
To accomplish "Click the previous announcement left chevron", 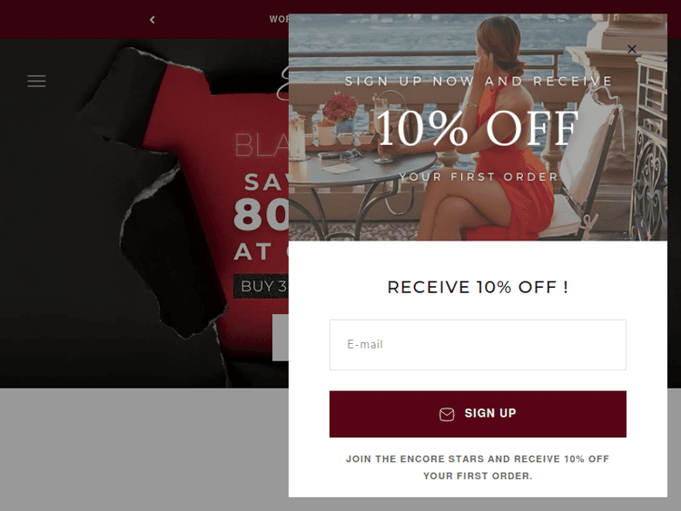I will pyautogui.click(x=152, y=20).
